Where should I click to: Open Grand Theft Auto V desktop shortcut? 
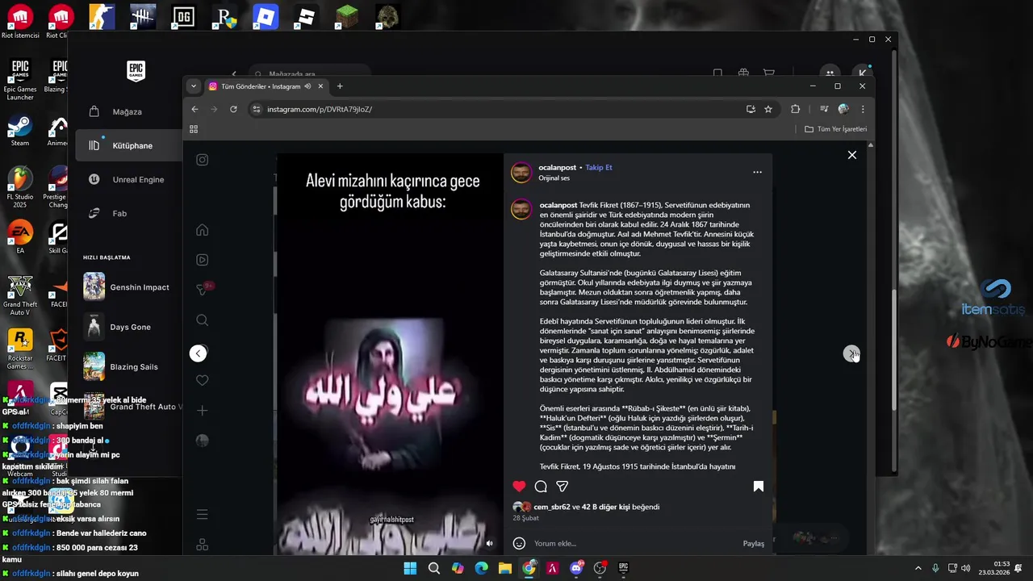click(x=19, y=296)
